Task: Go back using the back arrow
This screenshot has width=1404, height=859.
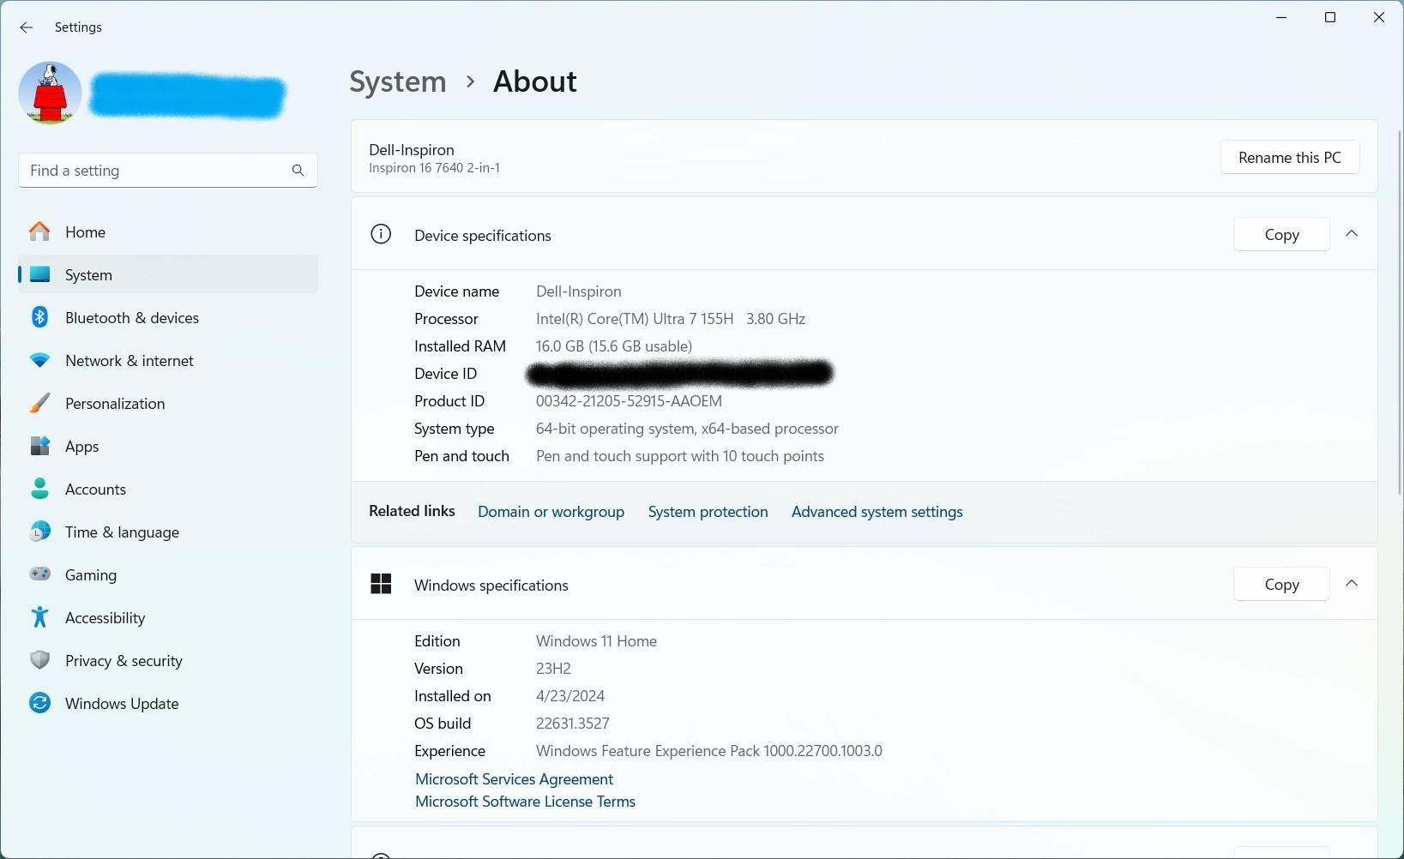Action: coord(27,27)
